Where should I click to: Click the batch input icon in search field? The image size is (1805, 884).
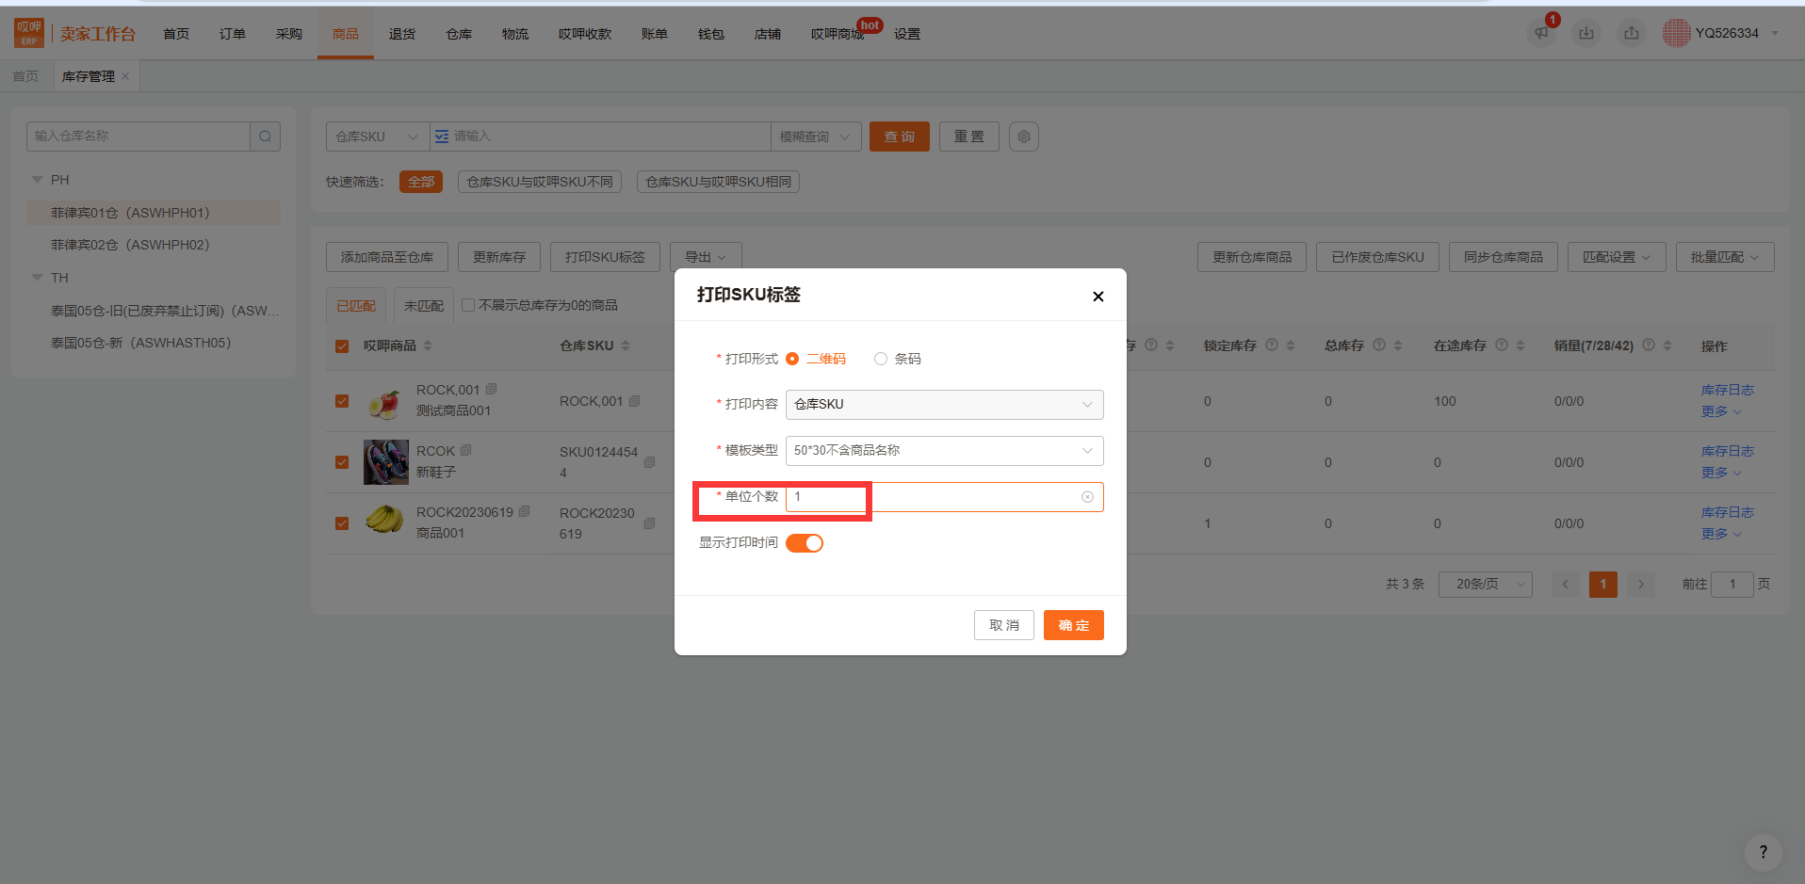click(442, 137)
